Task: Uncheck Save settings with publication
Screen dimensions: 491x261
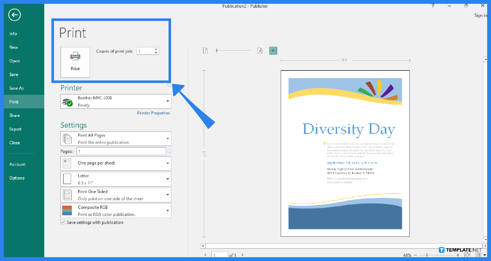Action: [63, 222]
